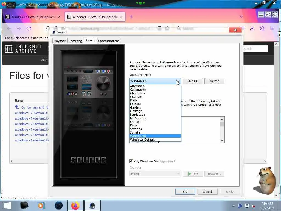The height and width of the screenshot is (211, 281).
Task: Show hidden system tray icons
Action: (x=233, y=206)
